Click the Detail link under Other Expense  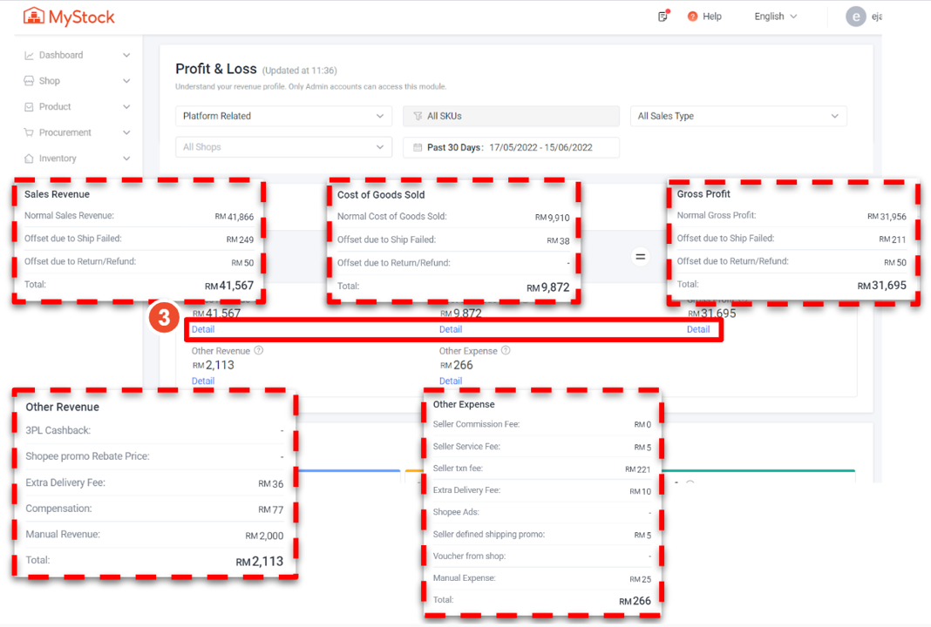point(451,381)
